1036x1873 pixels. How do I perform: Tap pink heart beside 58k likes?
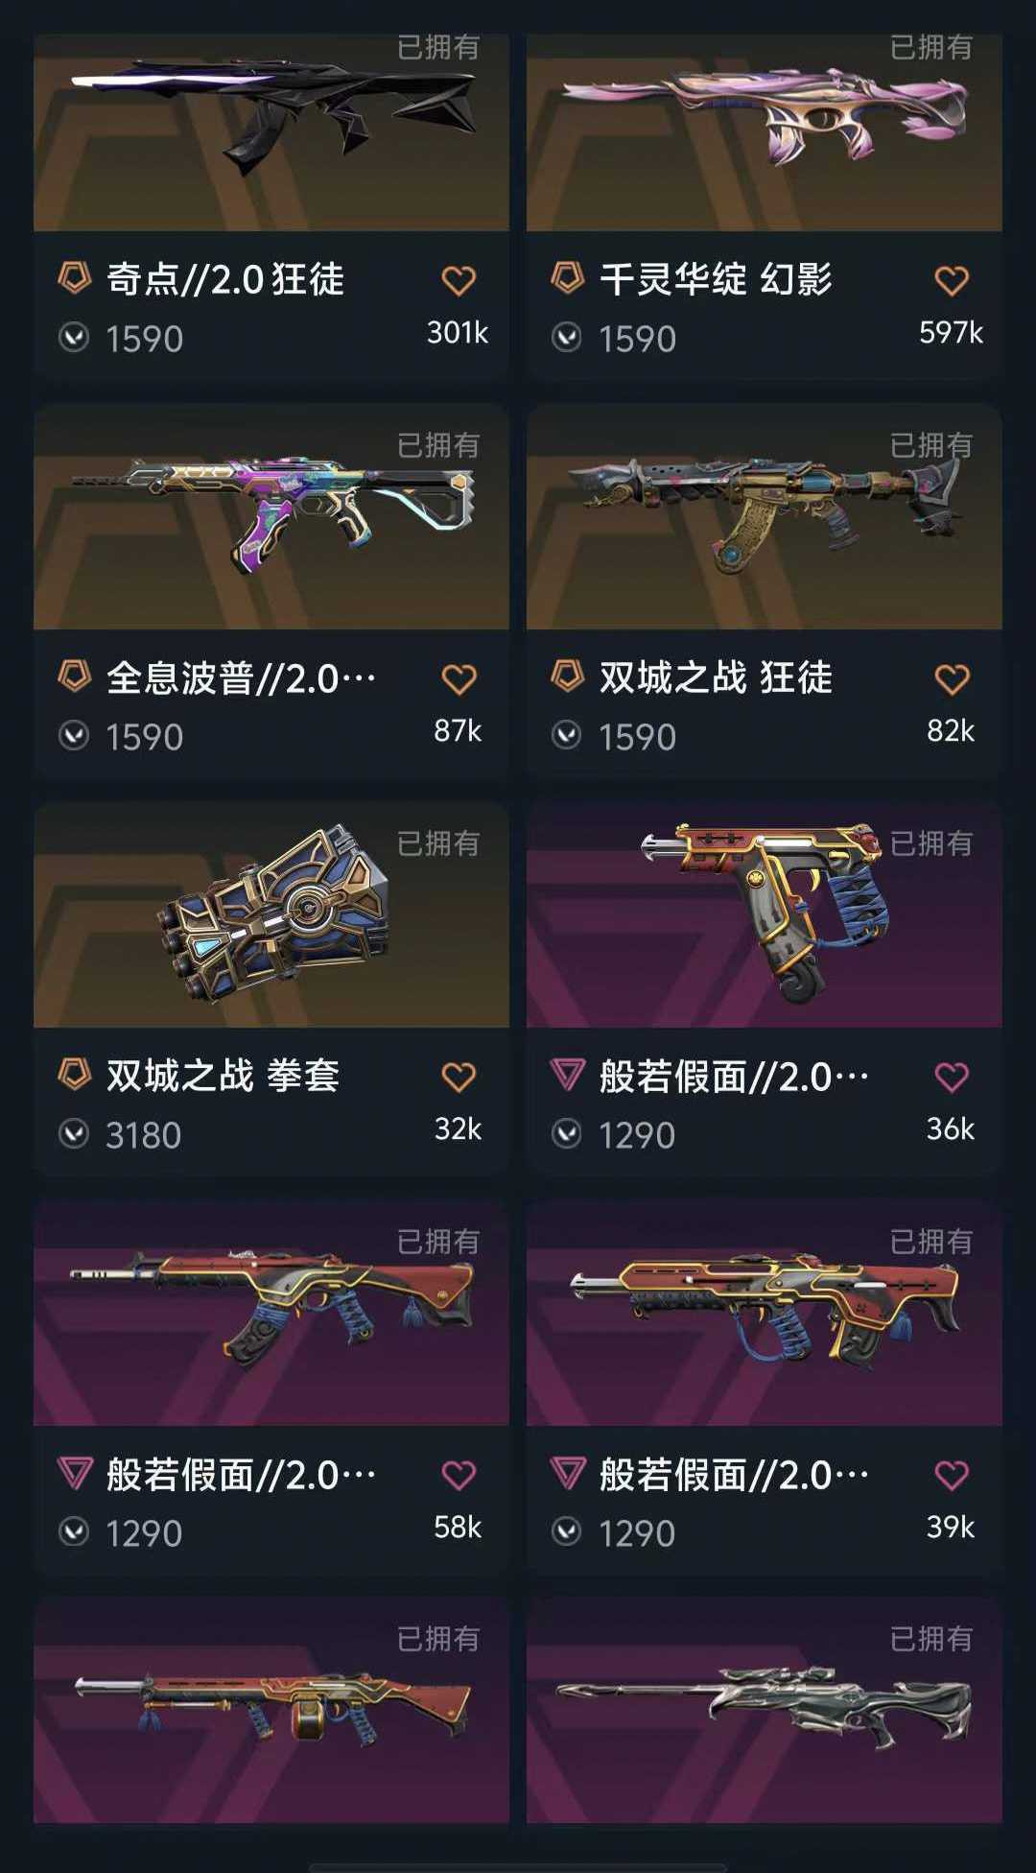click(459, 1476)
